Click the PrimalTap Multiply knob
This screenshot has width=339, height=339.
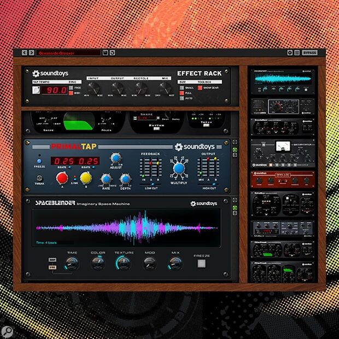[179, 168]
